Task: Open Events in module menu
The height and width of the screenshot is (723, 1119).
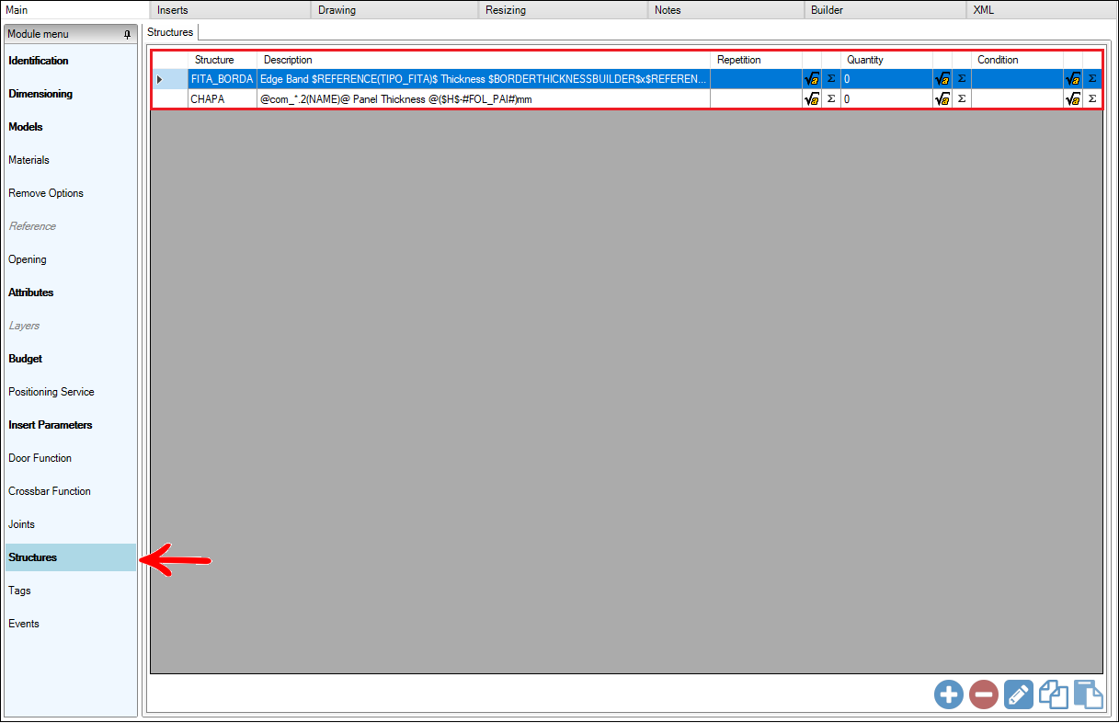Action: coord(70,624)
